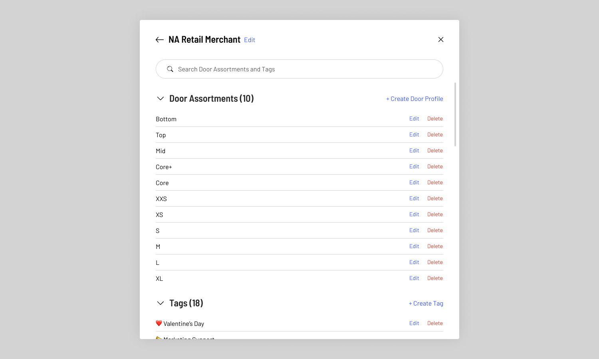599x359 pixels.
Task: Edit the S door assortment
Action: point(414,230)
